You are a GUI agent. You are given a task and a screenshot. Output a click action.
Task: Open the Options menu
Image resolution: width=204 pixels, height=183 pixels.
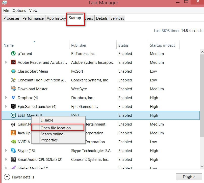(19, 11)
